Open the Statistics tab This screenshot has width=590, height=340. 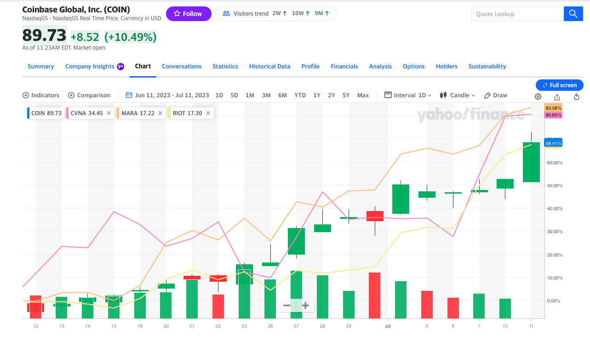225,66
